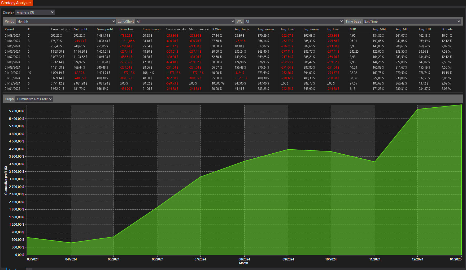
Task: Open the Long/Short dropdown
Action: coord(185,22)
